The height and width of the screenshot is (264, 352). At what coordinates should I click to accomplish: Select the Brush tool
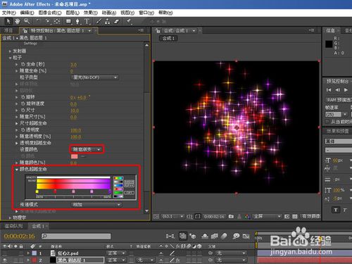coord(99,21)
